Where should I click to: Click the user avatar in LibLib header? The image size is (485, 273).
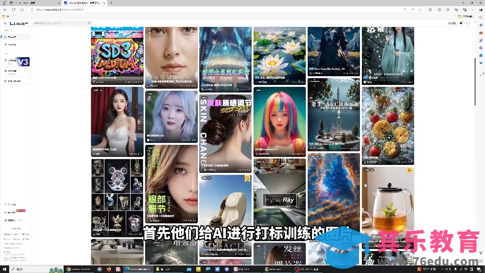coord(469,24)
